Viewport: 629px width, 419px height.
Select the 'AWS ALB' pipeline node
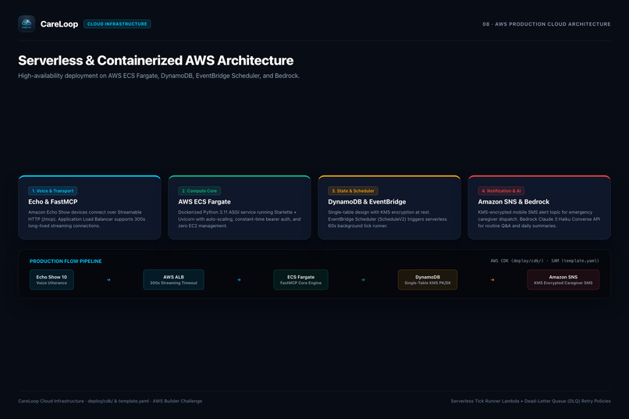(174, 279)
